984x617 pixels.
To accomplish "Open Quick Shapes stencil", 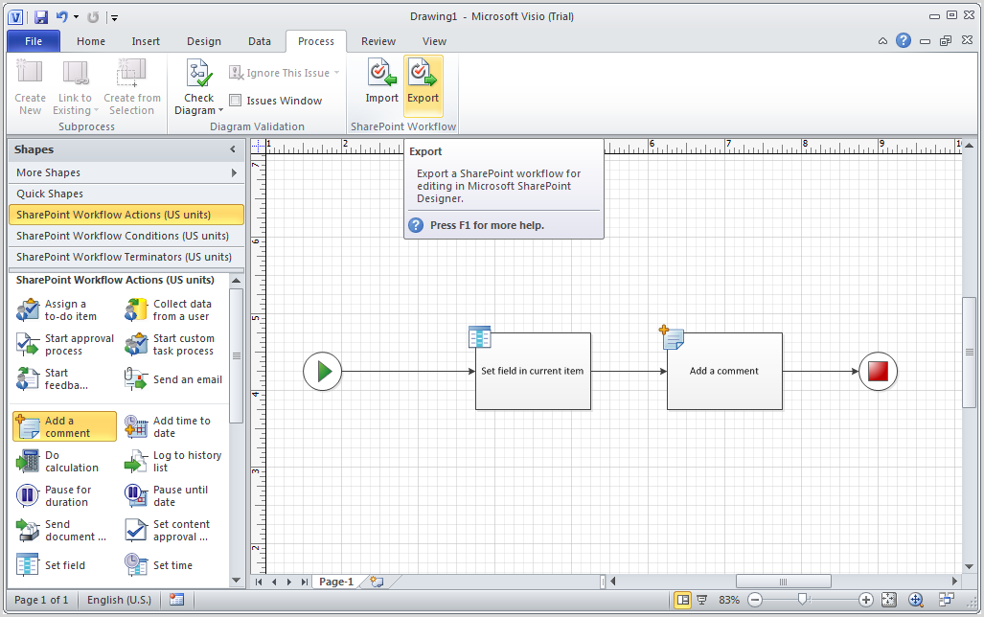I will pos(126,194).
